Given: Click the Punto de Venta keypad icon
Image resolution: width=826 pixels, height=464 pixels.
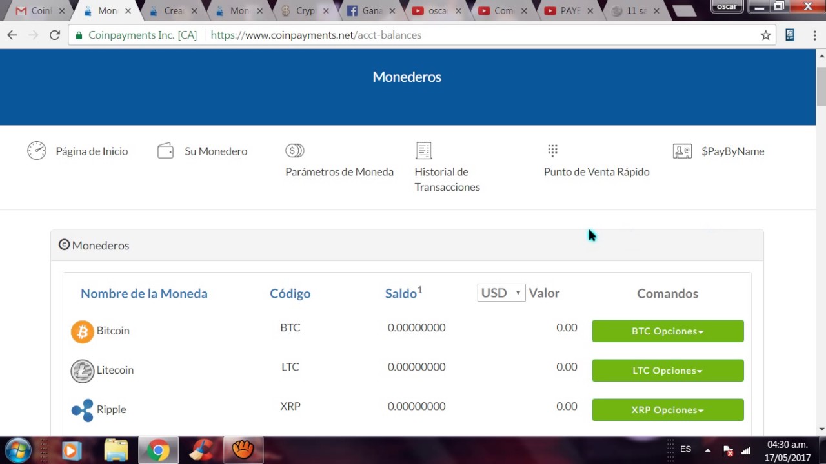Looking at the screenshot, I should pos(552,150).
